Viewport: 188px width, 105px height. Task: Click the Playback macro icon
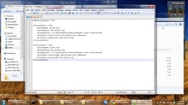[112, 13]
